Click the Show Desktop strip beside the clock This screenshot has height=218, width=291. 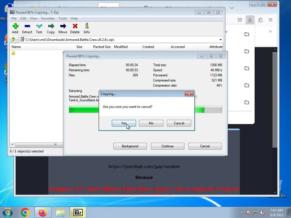coord(289,212)
